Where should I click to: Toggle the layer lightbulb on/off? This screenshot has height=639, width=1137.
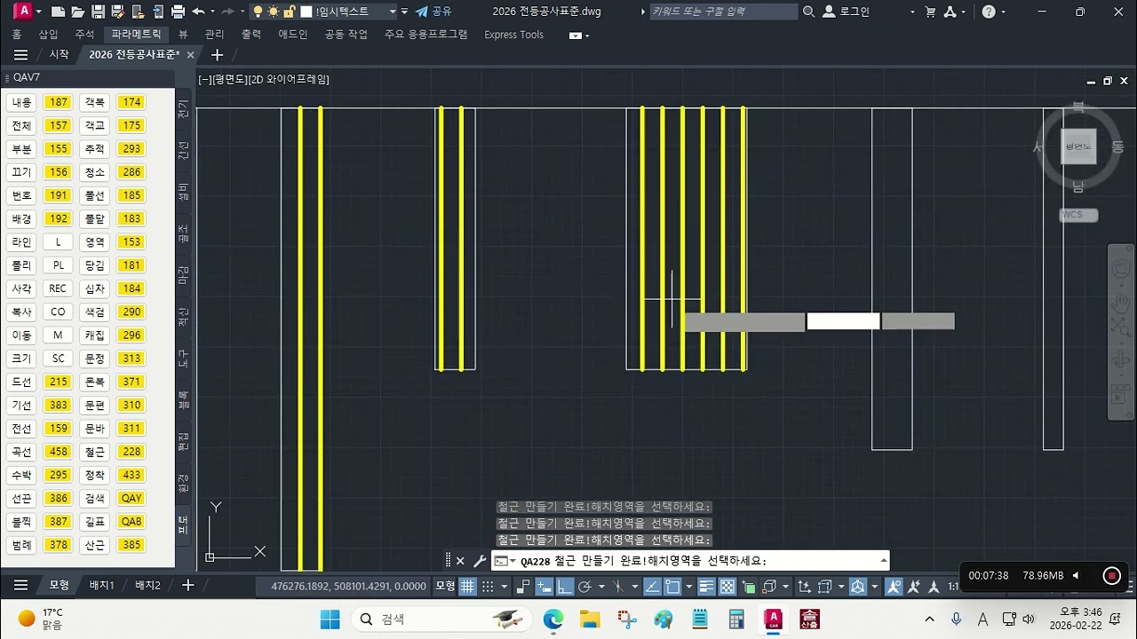click(258, 12)
